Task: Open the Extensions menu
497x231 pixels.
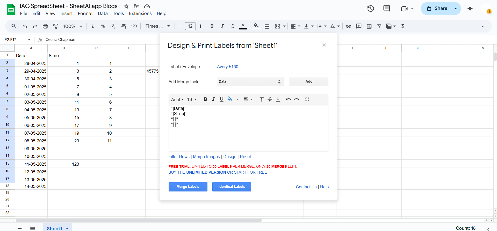Action: (140, 13)
